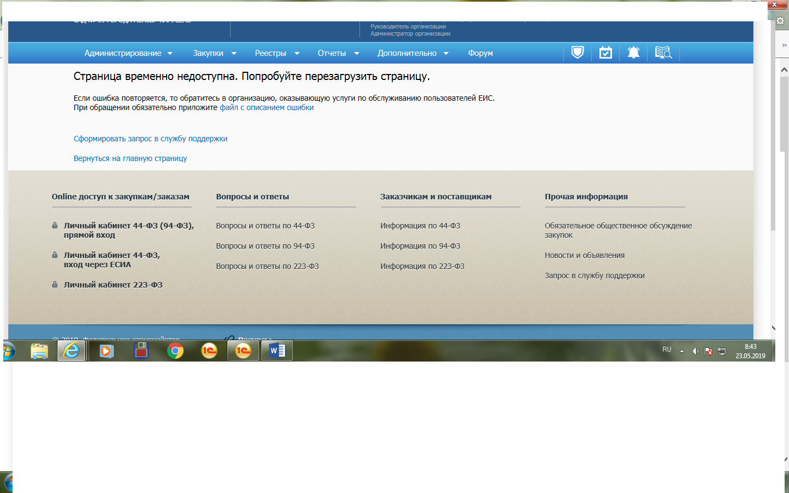Click the notifications bell icon
This screenshot has height=493, width=789.
633,53
